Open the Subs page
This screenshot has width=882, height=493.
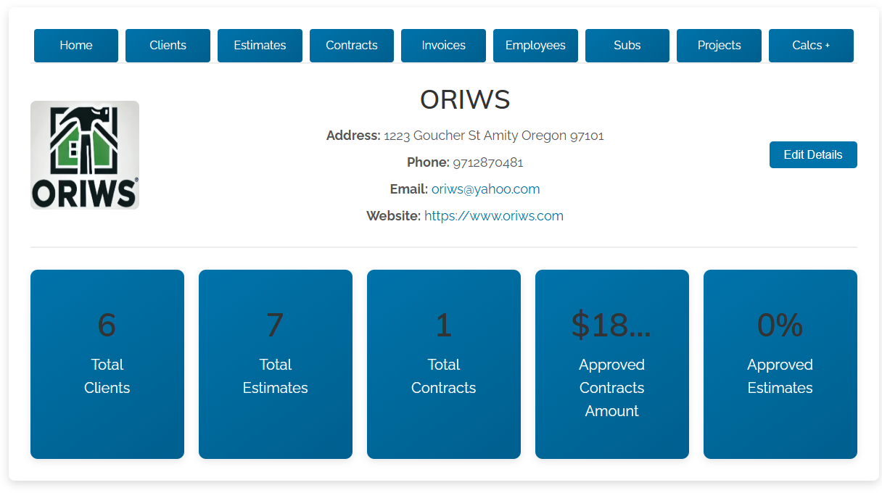coord(627,46)
